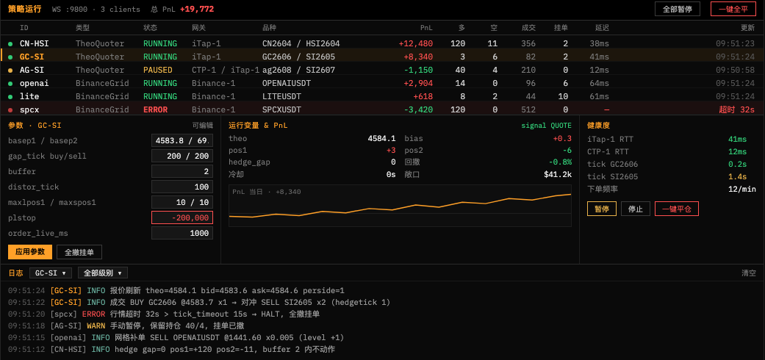Click the OPENAIUSDT instrument cell
The height and width of the screenshot is (360, 765).
point(287,83)
